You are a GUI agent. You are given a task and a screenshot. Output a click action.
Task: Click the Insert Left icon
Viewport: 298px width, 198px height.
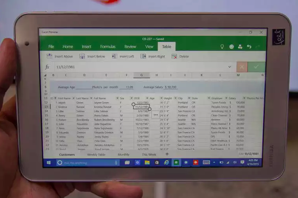115,56
